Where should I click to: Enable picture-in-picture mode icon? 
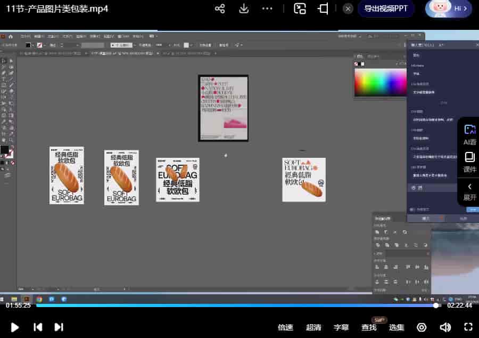pyautogui.click(x=300, y=9)
